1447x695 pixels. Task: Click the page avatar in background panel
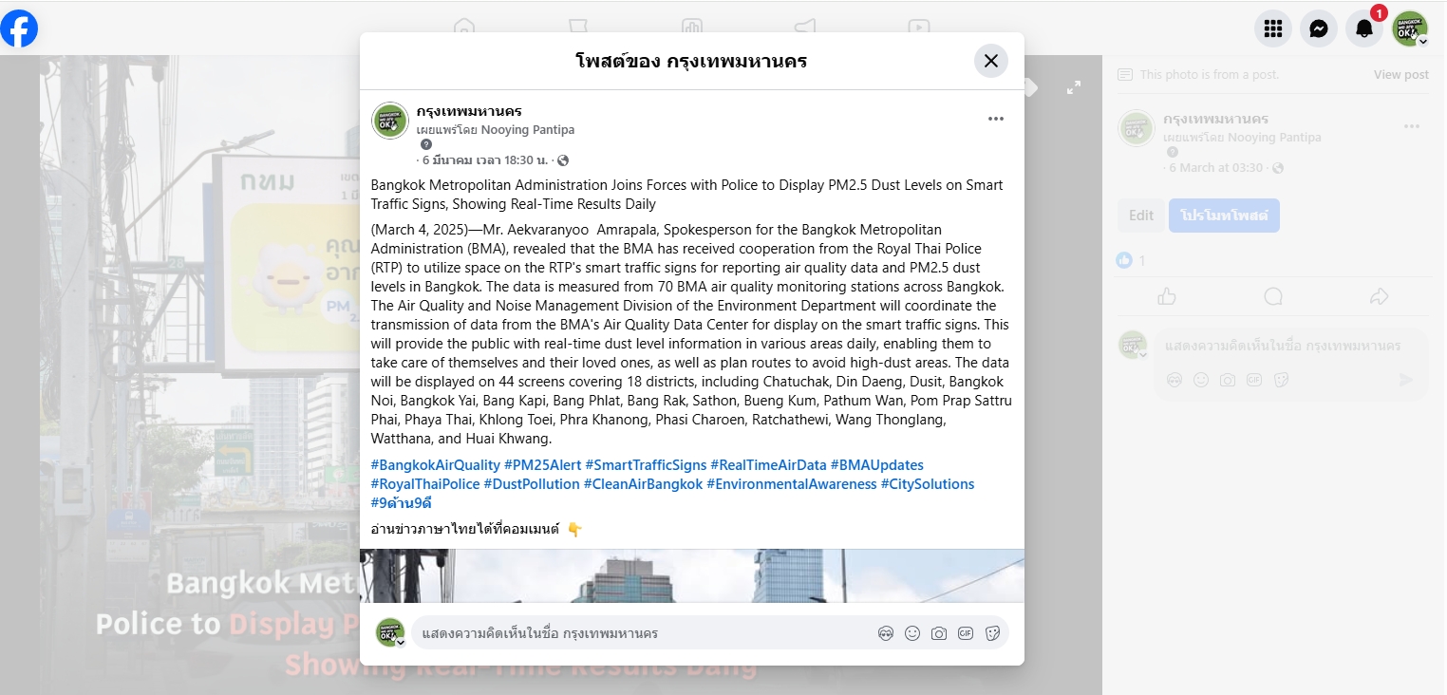(1136, 128)
